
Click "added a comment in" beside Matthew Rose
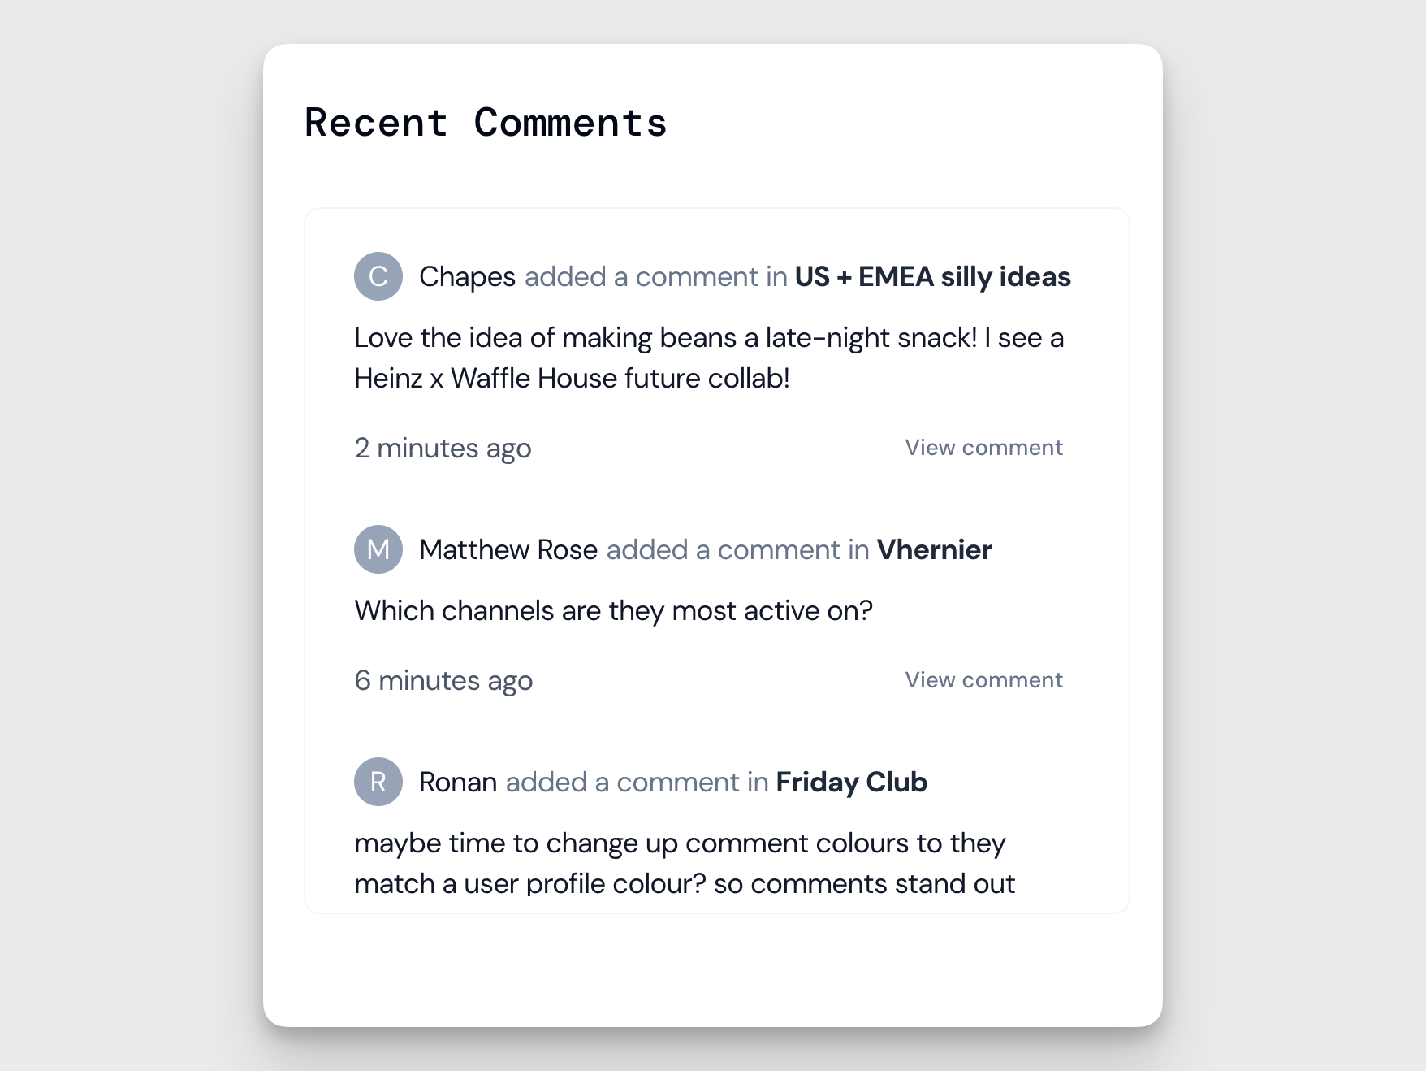pos(737,549)
